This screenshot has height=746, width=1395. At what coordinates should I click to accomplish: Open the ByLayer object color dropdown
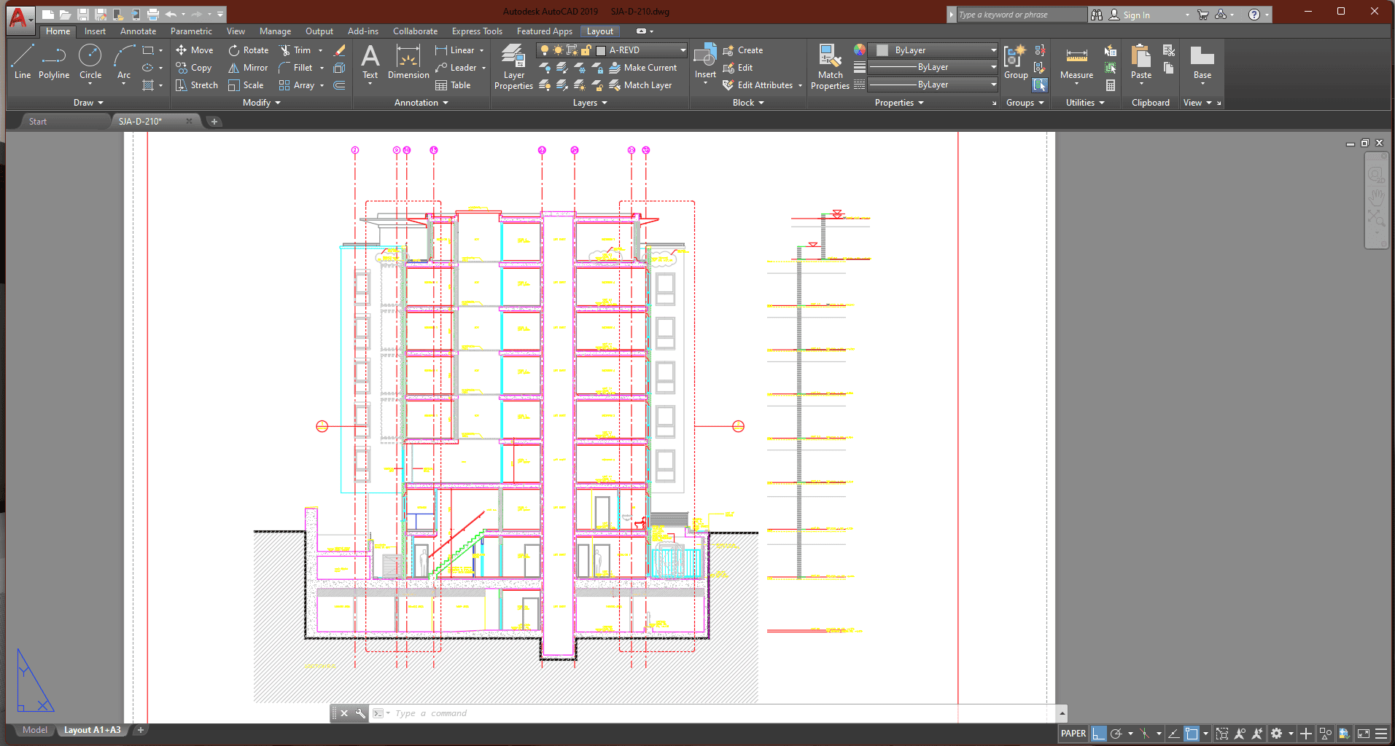[993, 50]
